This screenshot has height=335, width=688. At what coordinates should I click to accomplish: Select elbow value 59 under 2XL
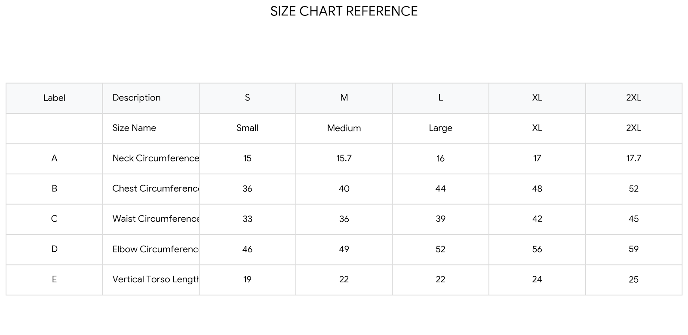coord(634,249)
